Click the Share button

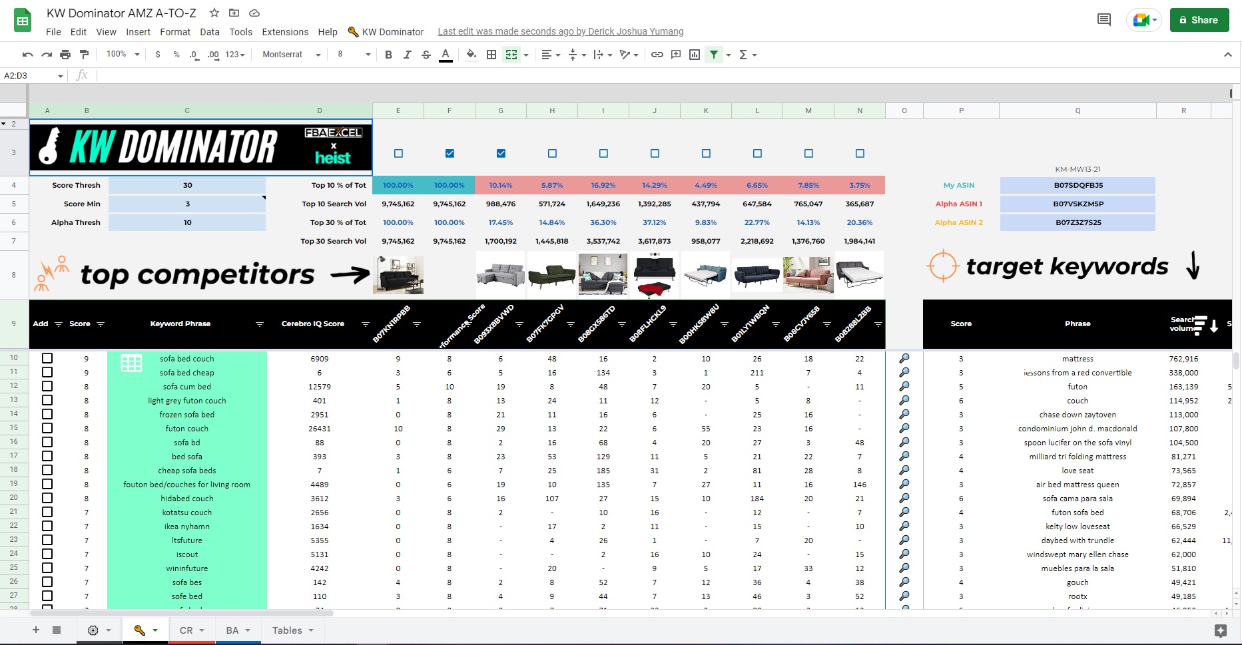click(1199, 20)
